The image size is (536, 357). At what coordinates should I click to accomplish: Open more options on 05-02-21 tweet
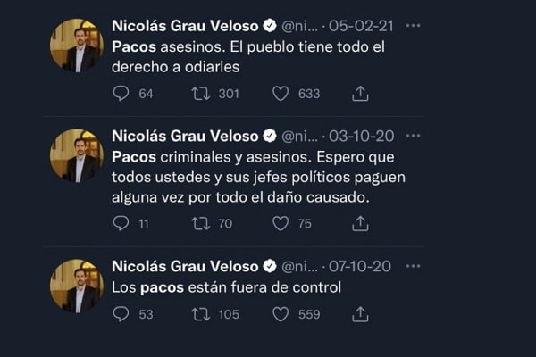pos(412,26)
